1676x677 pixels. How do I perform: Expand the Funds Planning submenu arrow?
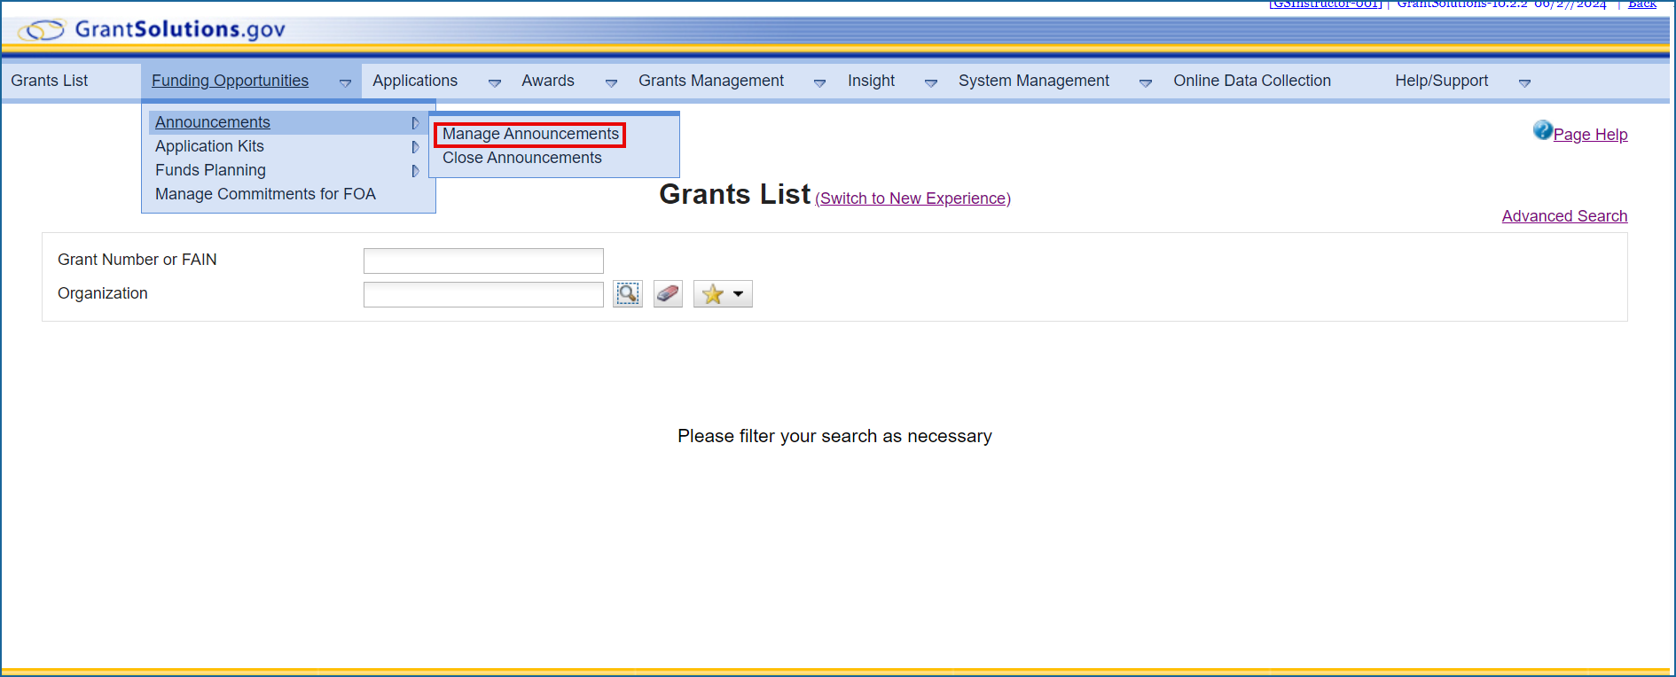[x=415, y=171]
